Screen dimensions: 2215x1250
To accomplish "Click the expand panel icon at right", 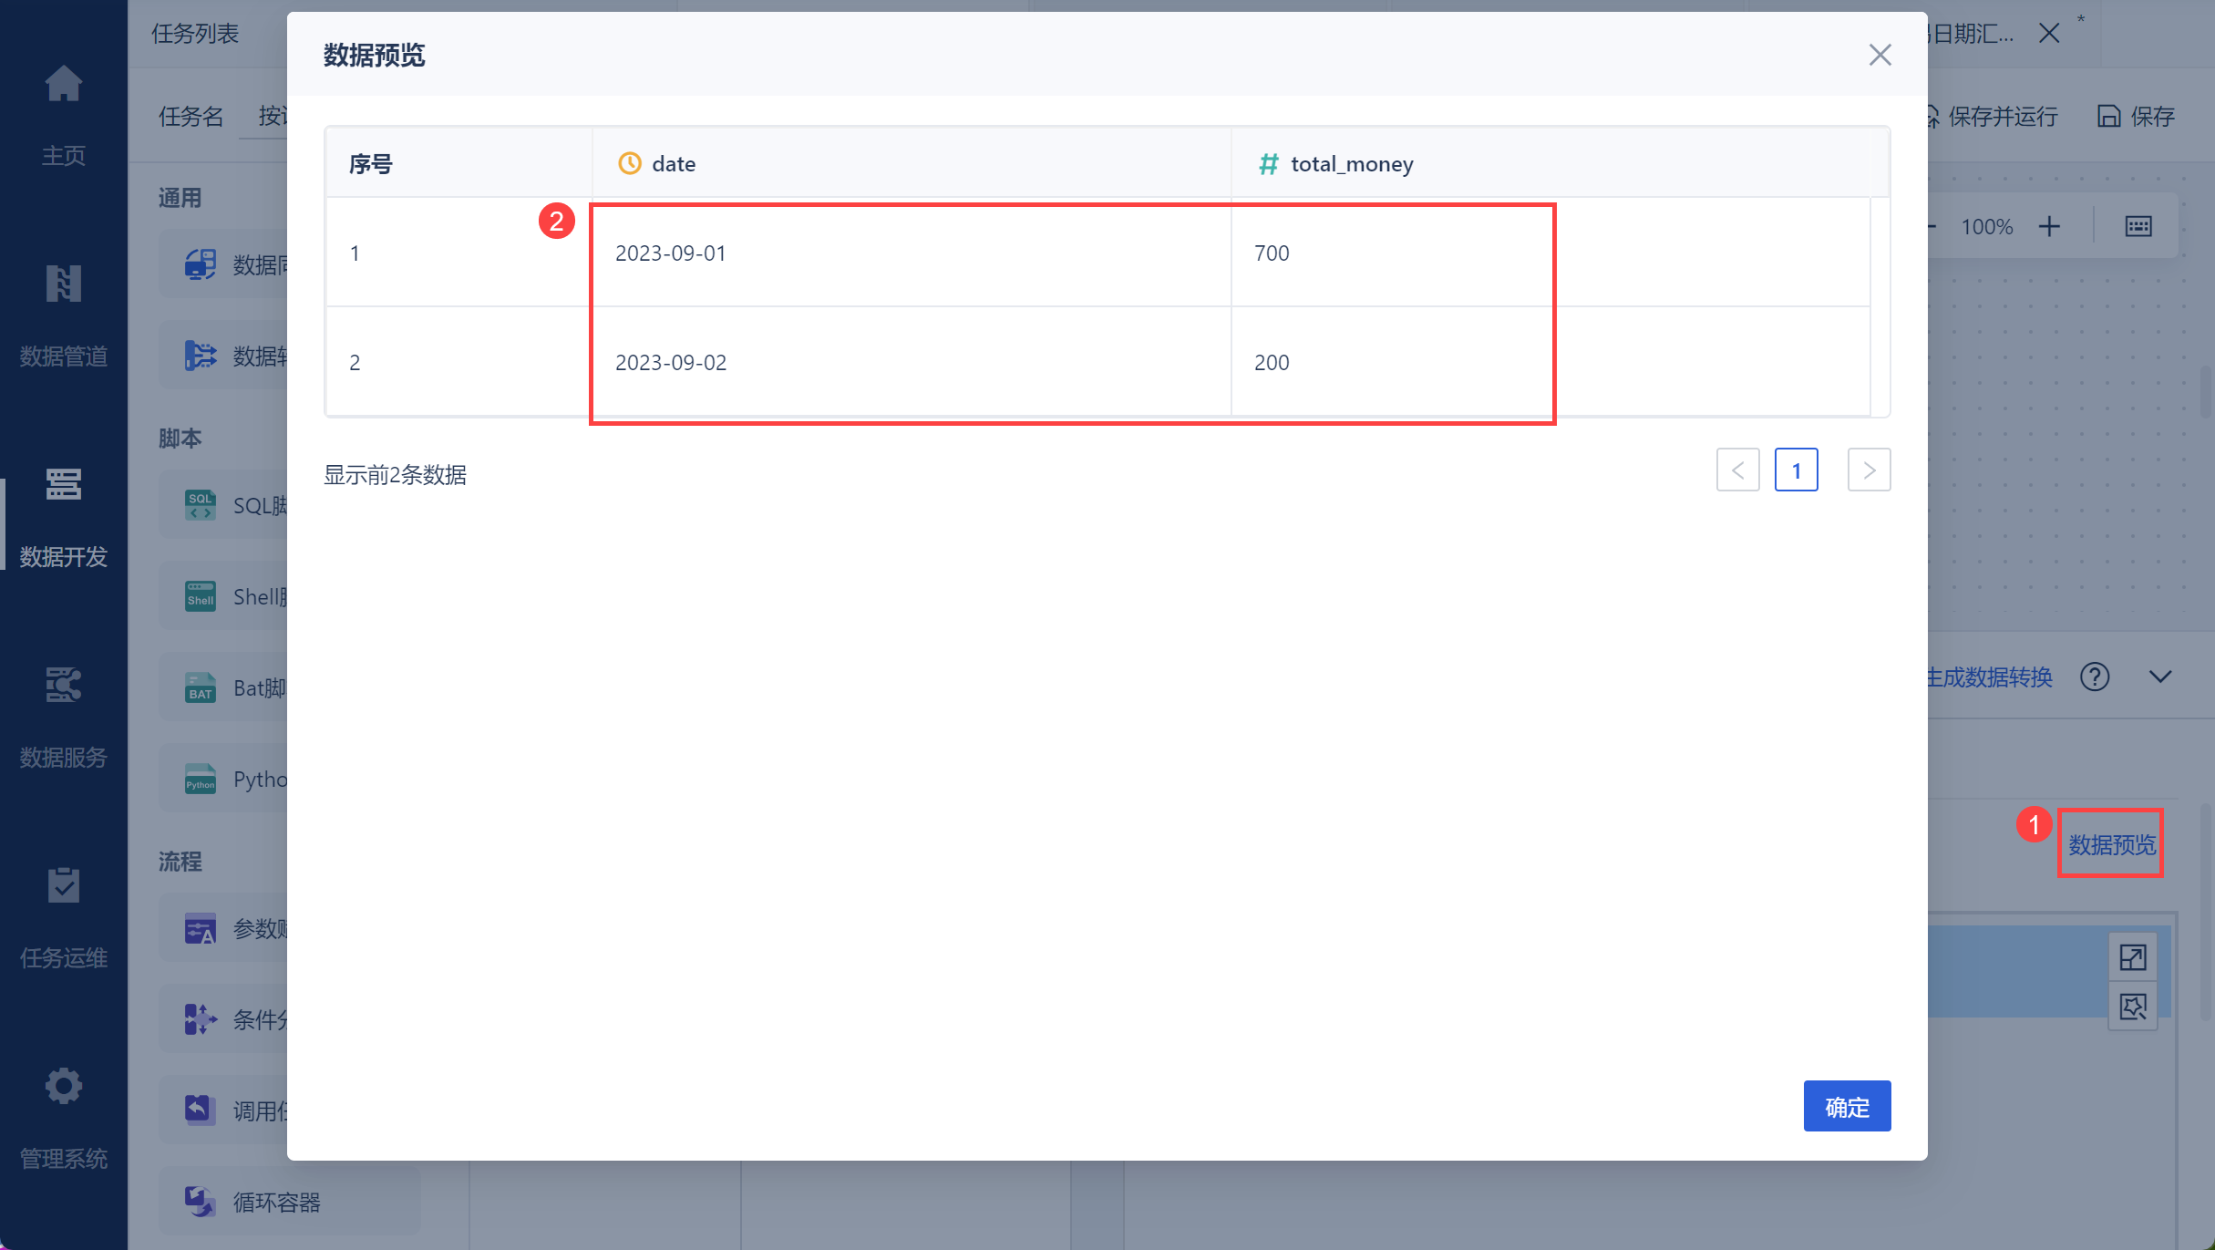I will [2133, 957].
